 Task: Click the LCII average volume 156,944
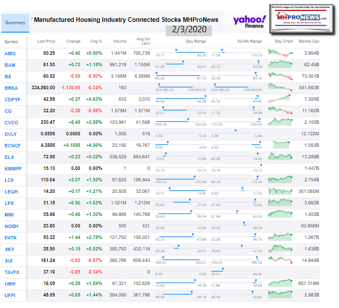click(142, 180)
